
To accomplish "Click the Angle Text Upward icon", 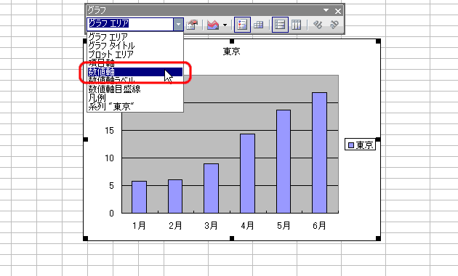I will pyautogui.click(x=334, y=25).
